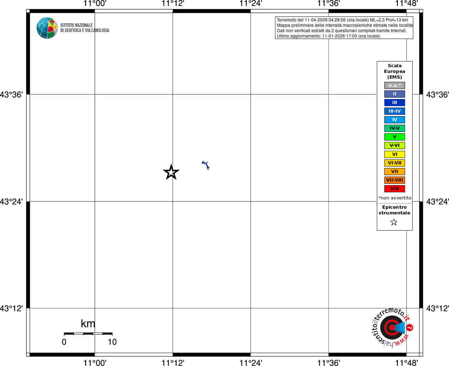Click the legend epicentro strumentale star
This screenshot has width=449, height=366.
pos(394,222)
